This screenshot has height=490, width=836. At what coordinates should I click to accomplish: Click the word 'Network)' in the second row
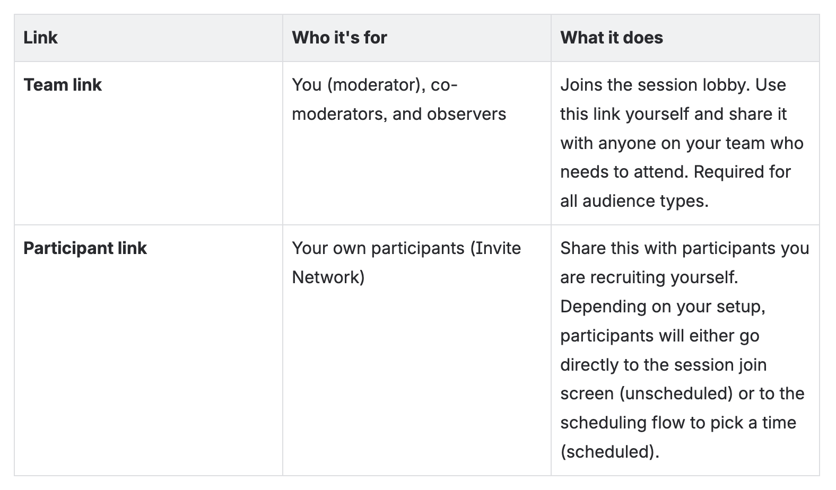(328, 277)
